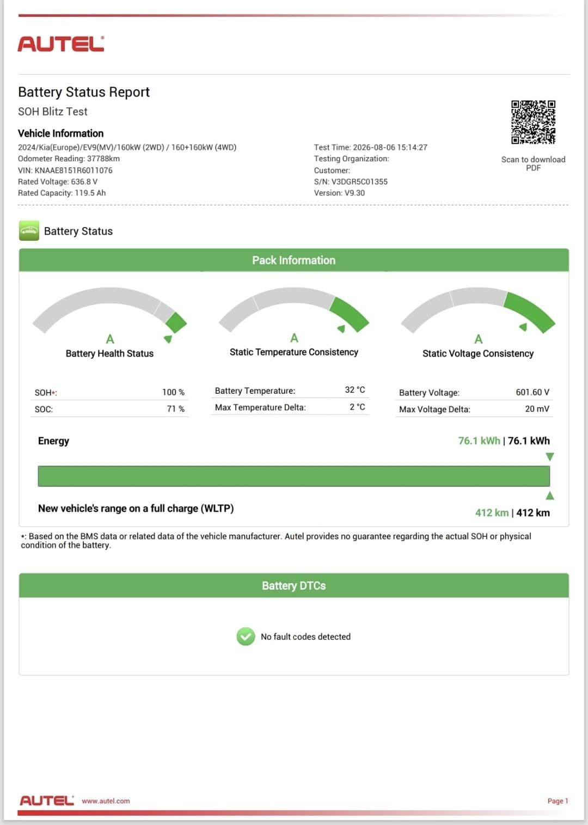Click the SOH value '100 %'
588x825 pixels.
click(x=173, y=392)
